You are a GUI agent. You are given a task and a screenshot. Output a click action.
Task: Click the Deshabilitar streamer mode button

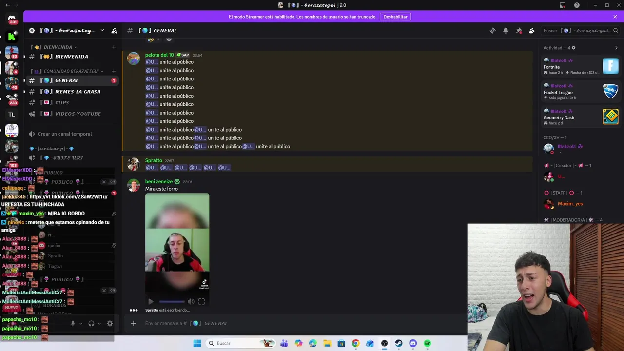point(395,17)
